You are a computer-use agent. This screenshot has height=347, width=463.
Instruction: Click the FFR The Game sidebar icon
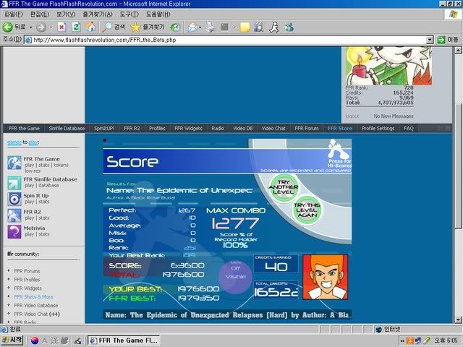(x=14, y=163)
